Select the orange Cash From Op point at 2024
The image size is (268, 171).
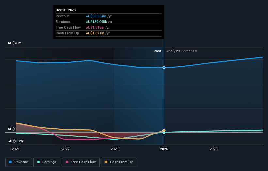click(164, 130)
